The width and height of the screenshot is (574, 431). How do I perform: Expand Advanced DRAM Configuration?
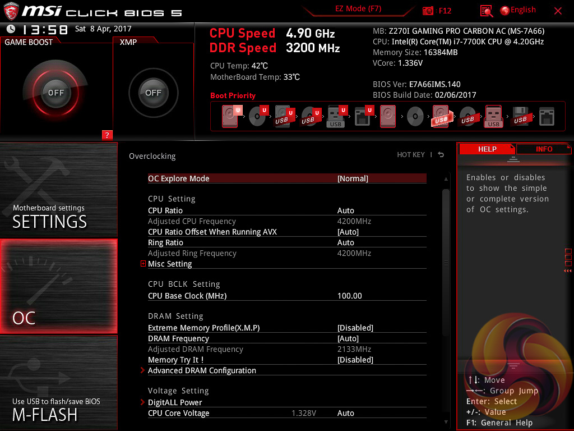(202, 370)
